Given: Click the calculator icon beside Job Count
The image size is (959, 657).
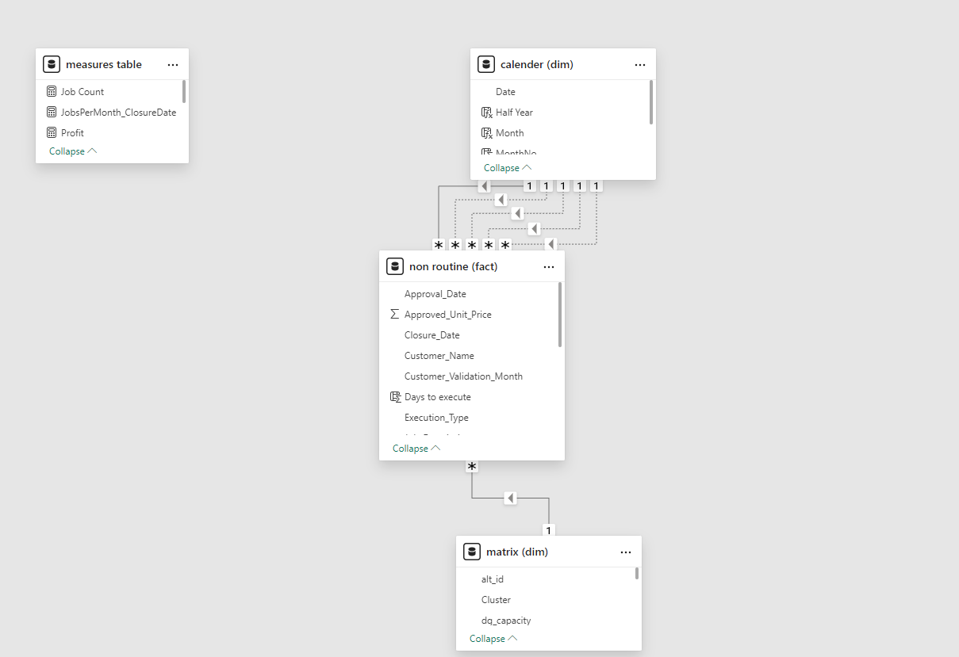Looking at the screenshot, I should tap(52, 92).
